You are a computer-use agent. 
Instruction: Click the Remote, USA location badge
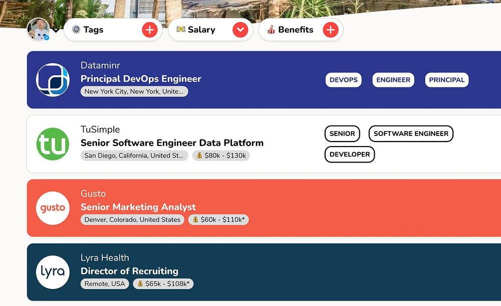(x=105, y=284)
